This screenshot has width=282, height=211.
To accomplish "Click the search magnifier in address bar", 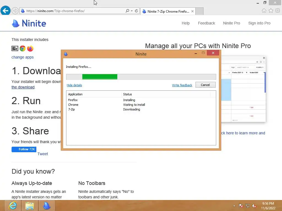I will click(127, 11).
